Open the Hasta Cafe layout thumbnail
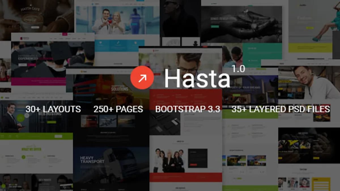This screenshot has width=340, height=191. [x=37, y=16]
